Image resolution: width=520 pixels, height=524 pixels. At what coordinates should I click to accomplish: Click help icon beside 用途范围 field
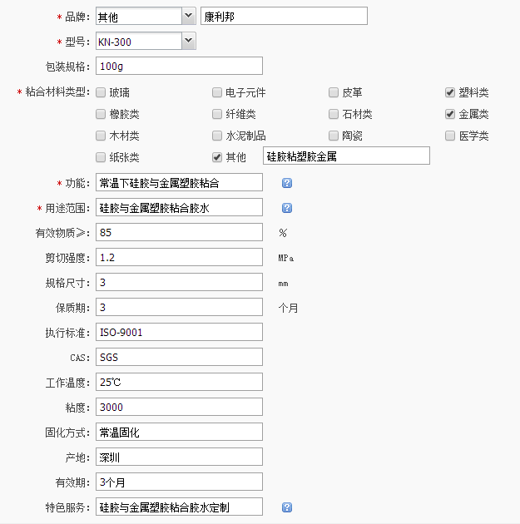pos(287,208)
